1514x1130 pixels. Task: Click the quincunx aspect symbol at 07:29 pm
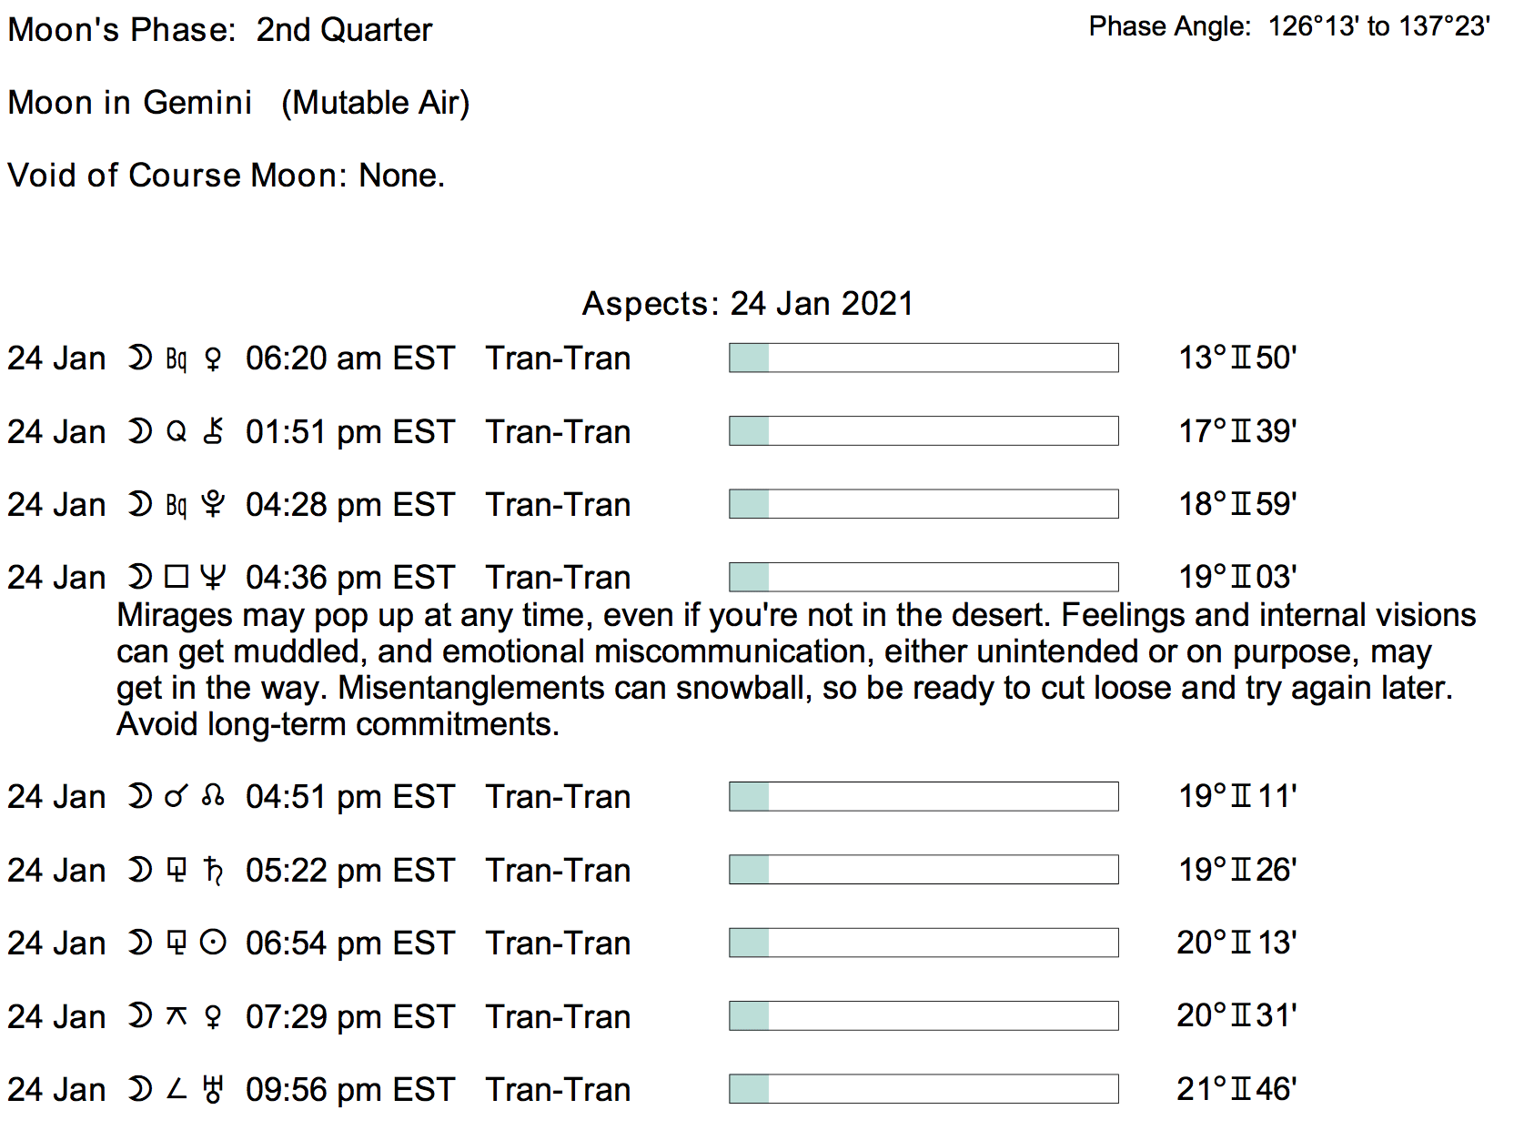pos(177,1016)
